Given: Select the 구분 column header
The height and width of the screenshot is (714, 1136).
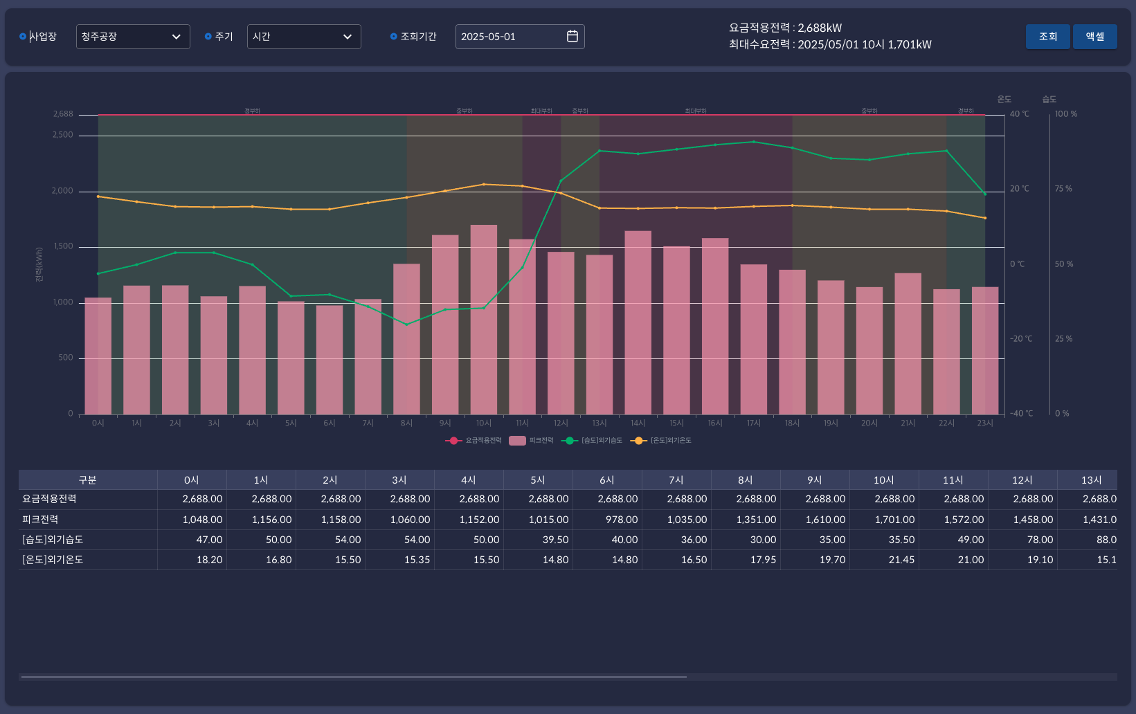Looking at the screenshot, I should [88, 480].
